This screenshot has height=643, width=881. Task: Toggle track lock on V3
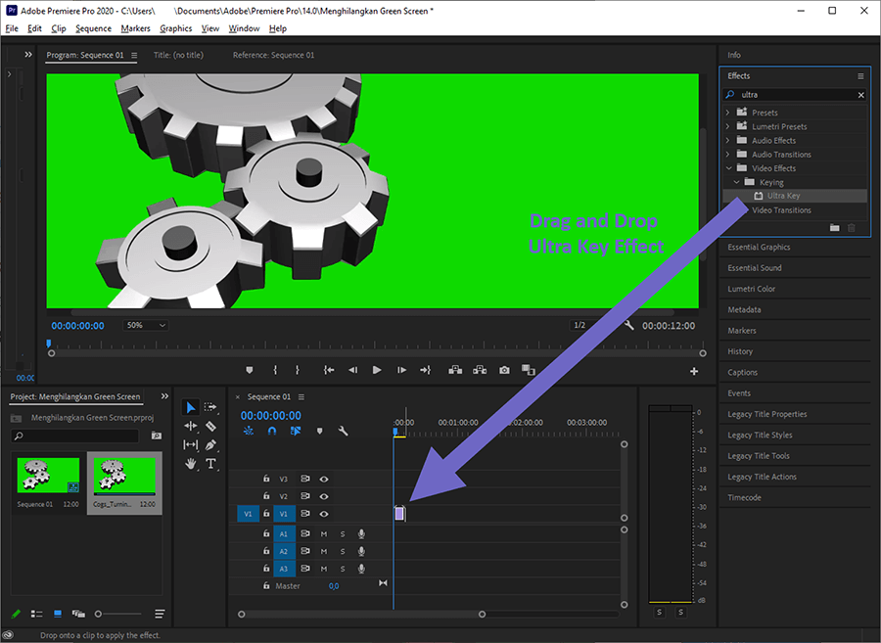click(x=266, y=479)
